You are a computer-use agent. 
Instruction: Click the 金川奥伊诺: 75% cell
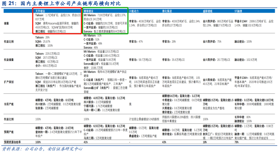pos(212,42)
